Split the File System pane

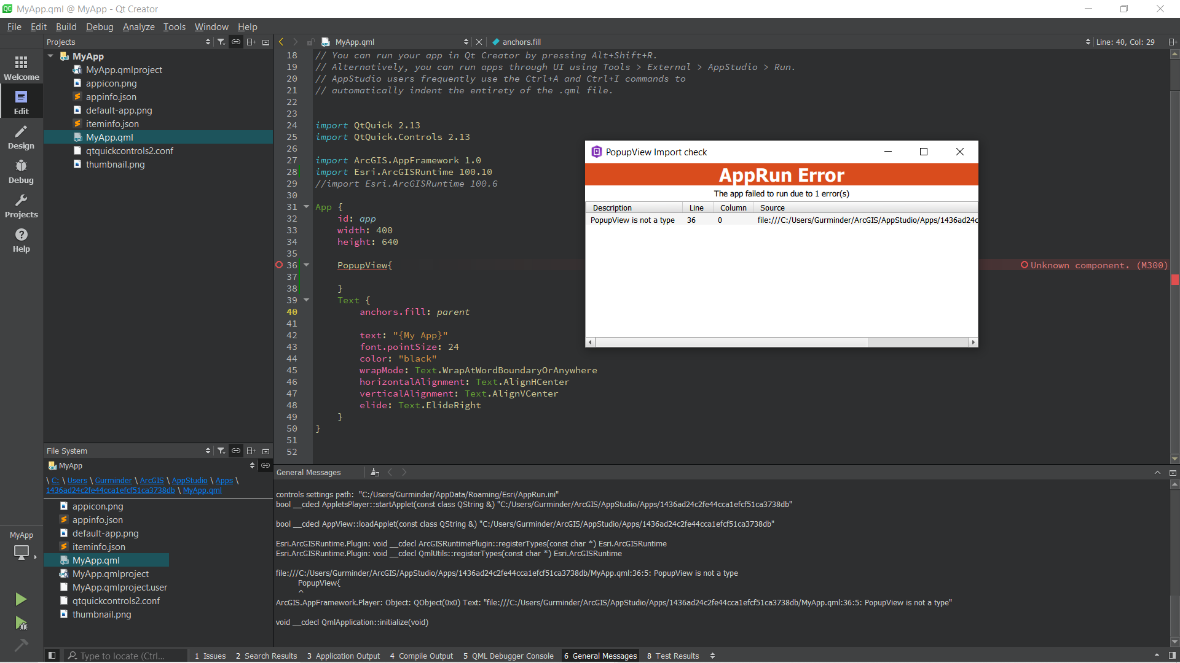[251, 451]
